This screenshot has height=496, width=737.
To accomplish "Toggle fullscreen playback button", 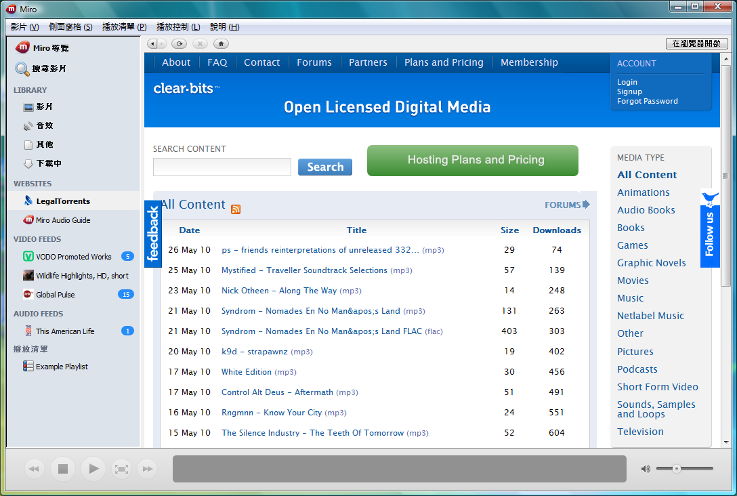I will [121, 469].
